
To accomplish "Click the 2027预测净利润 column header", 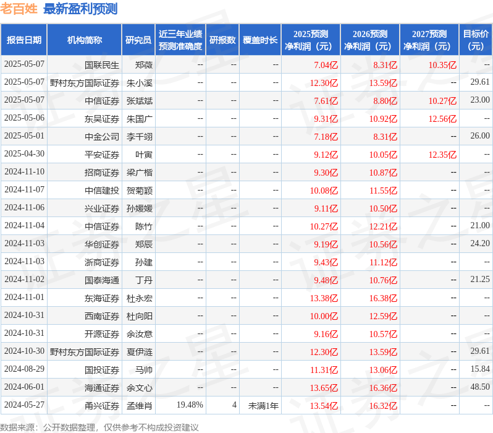I will (x=429, y=40).
